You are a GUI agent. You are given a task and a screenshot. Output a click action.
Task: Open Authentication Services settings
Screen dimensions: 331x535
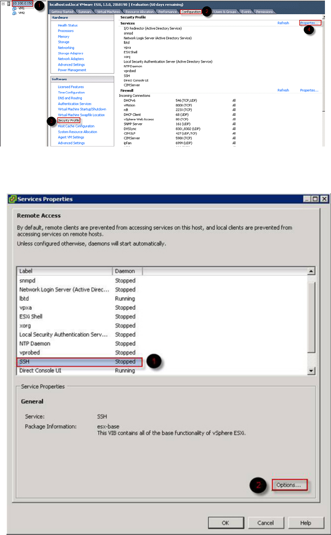tap(75, 104)
